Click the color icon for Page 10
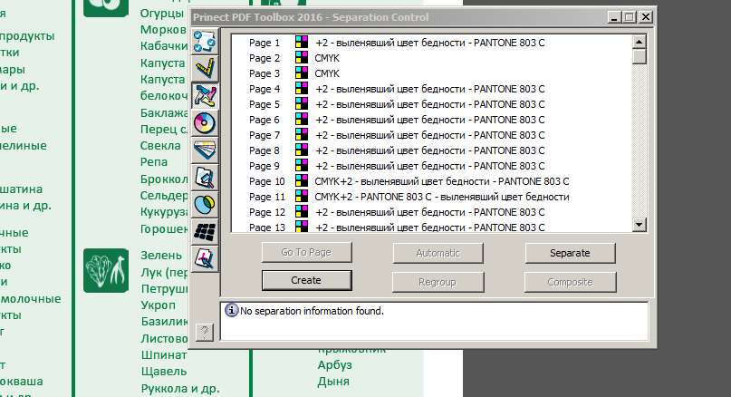 coord(301,180)
